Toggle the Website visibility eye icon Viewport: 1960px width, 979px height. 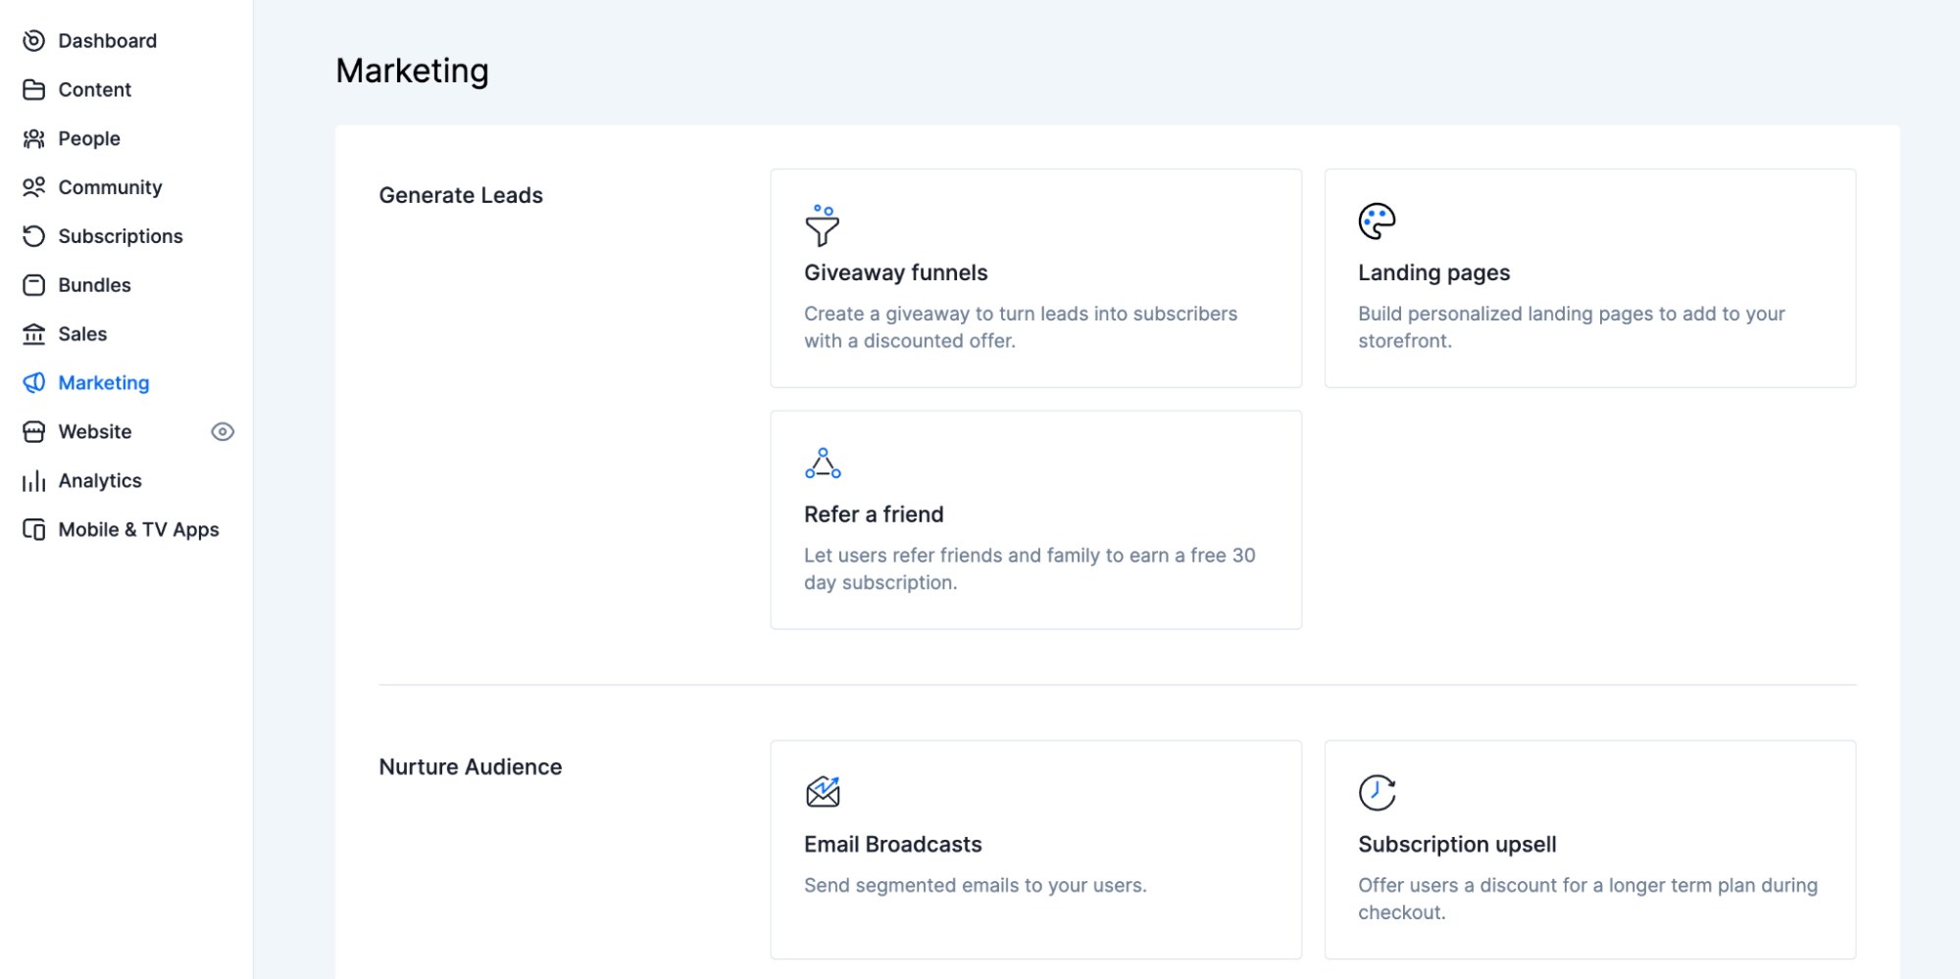point(223,431)
